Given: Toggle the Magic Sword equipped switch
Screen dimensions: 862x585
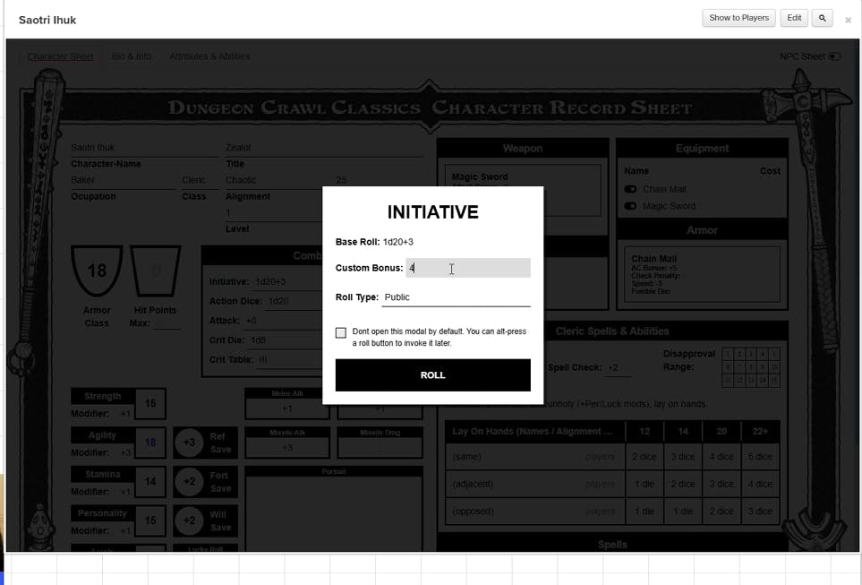Looking at the screenshot, I should tap(630, 206).
